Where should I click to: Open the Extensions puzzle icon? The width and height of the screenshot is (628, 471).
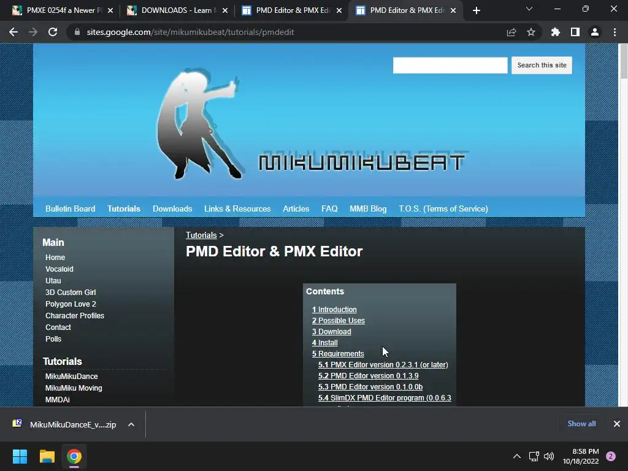click(x=556, y=32)
